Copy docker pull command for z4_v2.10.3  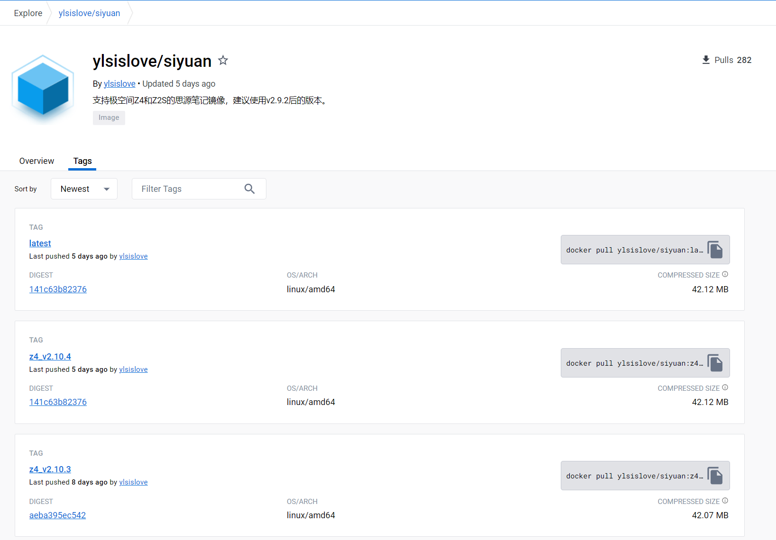point(715,476)
